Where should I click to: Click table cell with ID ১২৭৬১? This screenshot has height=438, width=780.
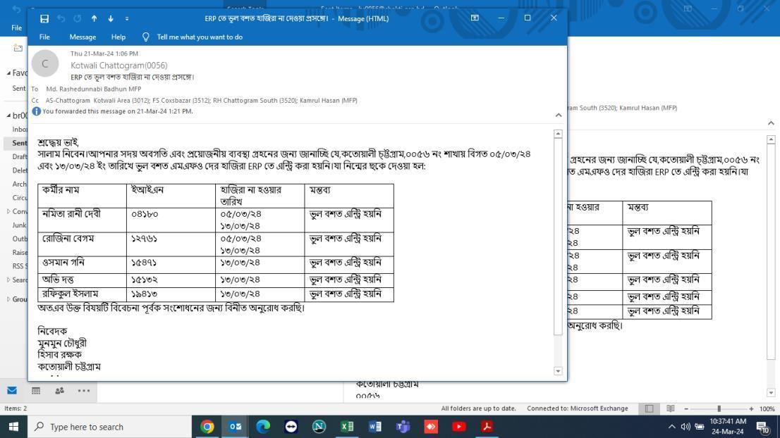pos(171,244)
